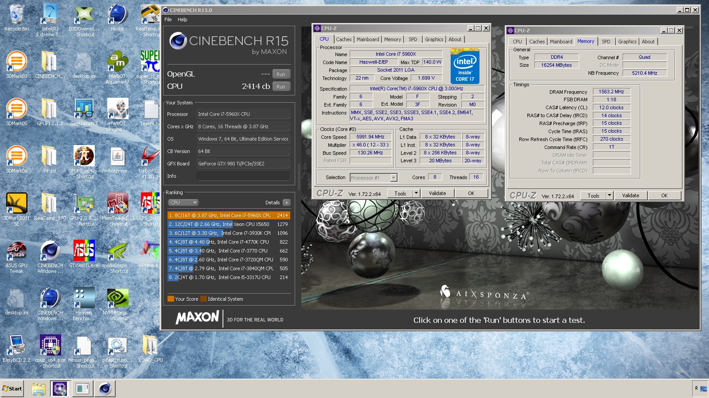The width and height of the screenshot is (709, 398).
Task: Open the Cinebench File menu
Action: coord(168,19)
